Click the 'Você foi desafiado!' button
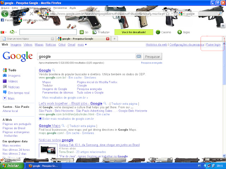Image resolution: width=226 pixels, height=169 pixels. click(134, 32)
